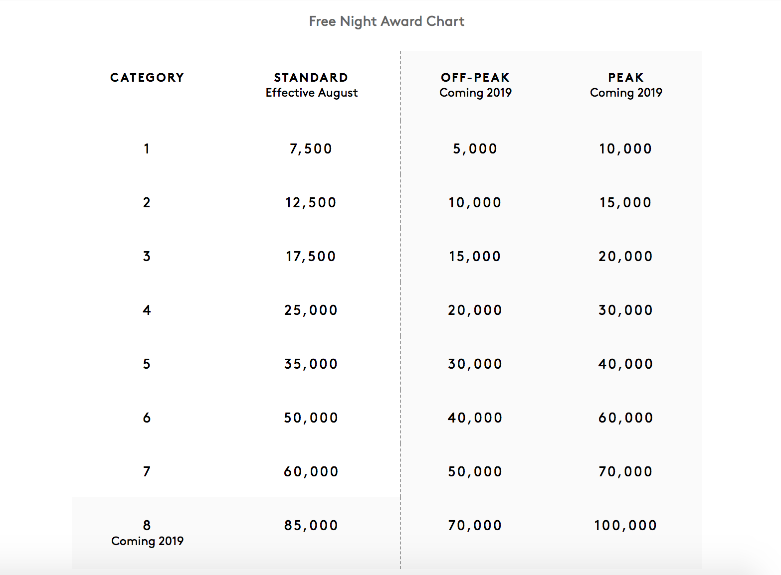
Task: Click the 7,500 standard points value
Action: pyautogui.click(x=311, y=148)
